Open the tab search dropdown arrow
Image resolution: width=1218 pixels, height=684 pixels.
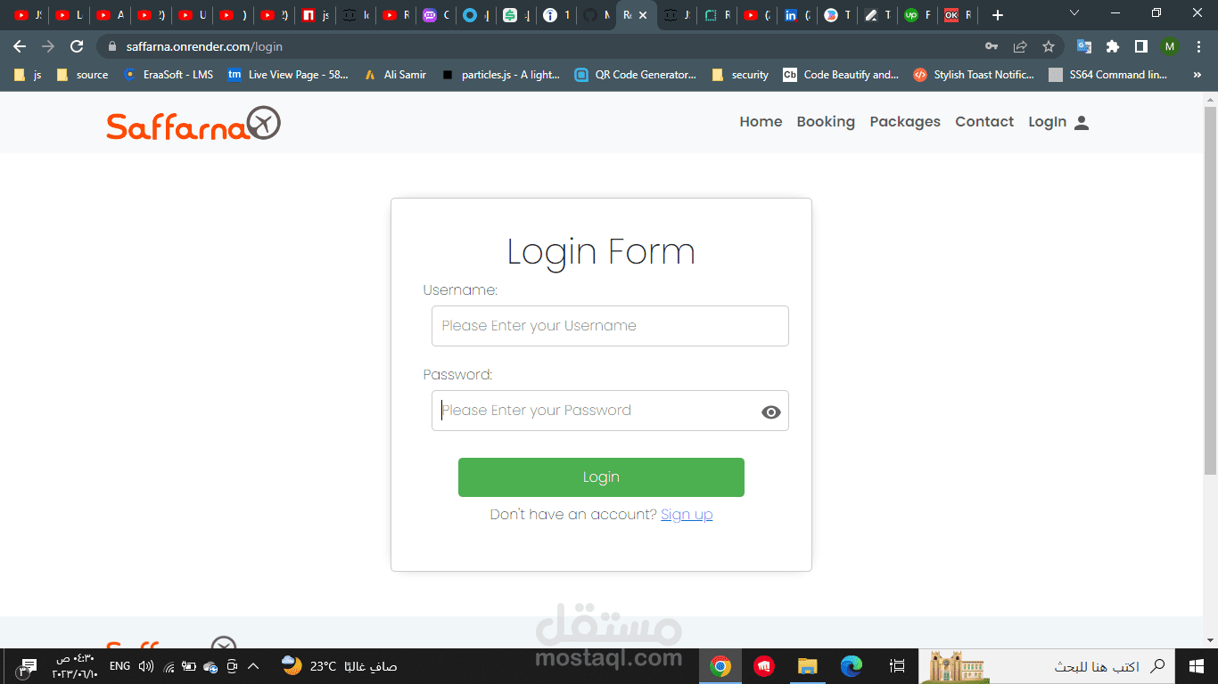coord(1074,13)
